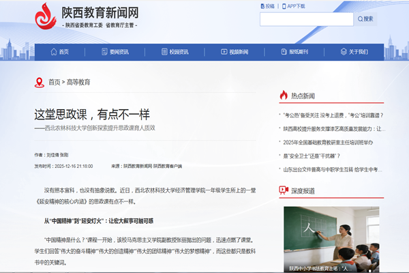
Task: Open the 校园资讯 navigation item
Action: pos(175,52)
